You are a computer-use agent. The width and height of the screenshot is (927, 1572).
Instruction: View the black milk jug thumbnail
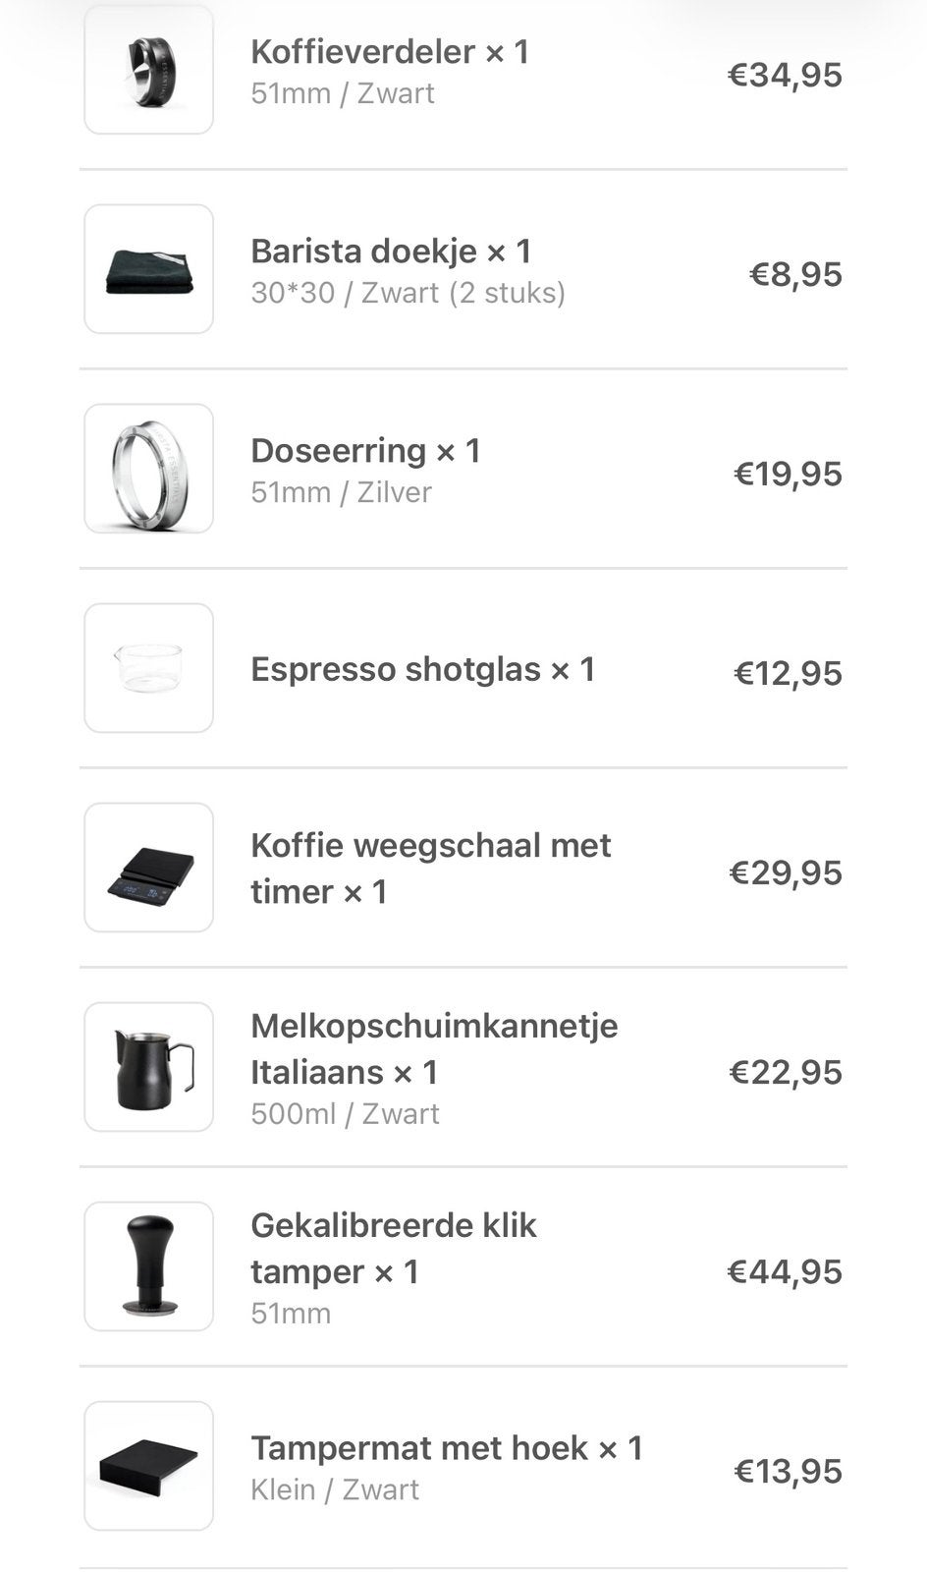(148, 1067)
